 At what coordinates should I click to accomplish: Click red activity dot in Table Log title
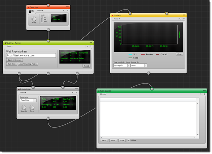99,91
